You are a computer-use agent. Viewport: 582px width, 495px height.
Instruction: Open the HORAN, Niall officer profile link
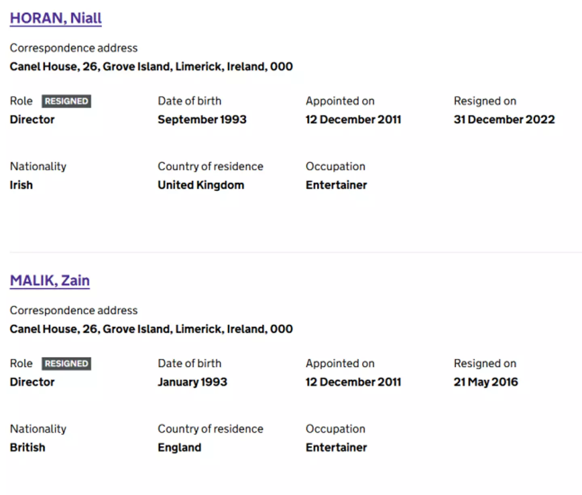(55, 18)
